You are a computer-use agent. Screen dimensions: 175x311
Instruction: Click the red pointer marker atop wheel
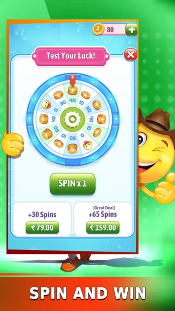pos(72,80)
